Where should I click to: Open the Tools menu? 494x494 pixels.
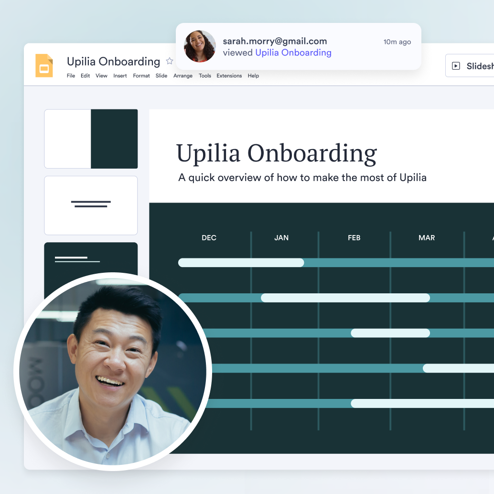point(205,75)
